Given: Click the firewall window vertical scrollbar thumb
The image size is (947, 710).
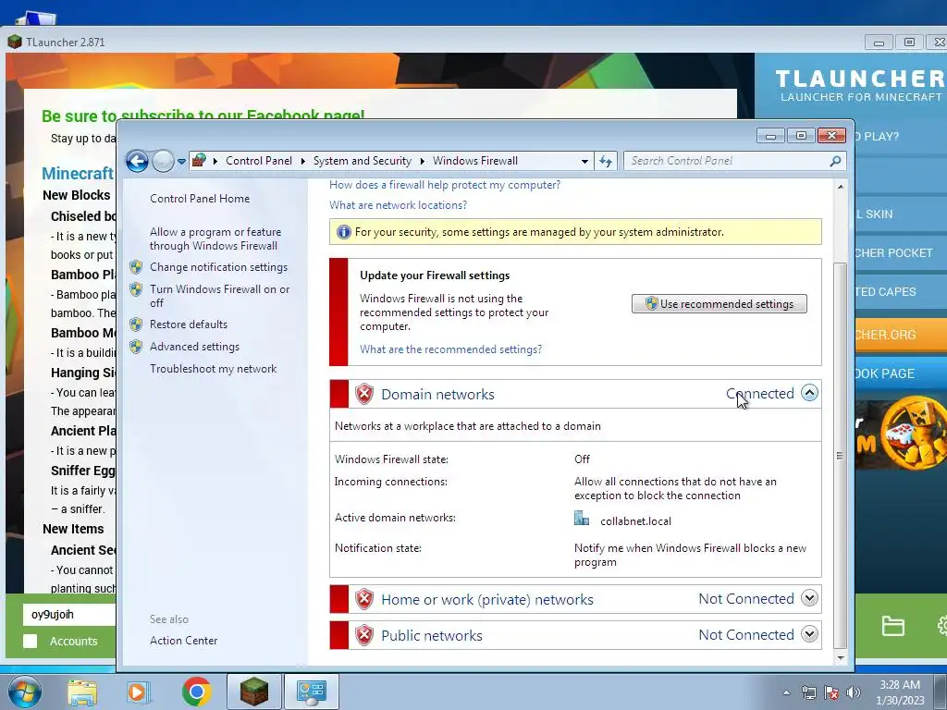Looking at the screenshot, I should click(x=840, y=456).
